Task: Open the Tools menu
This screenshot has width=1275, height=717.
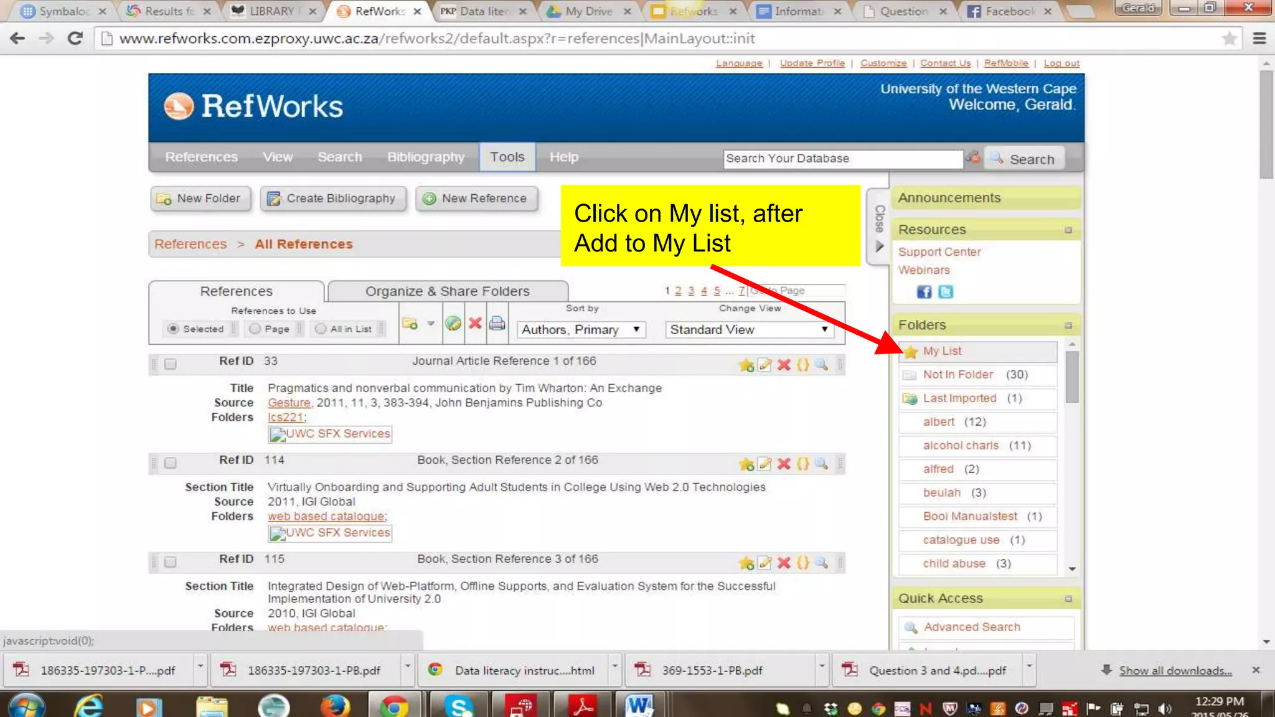Action: pyautogui.click(x=507, y=157)
